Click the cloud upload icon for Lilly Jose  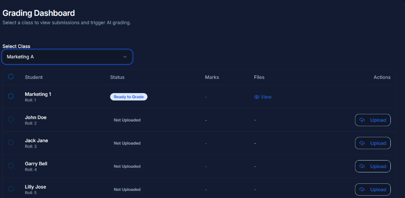pos(362,190)
